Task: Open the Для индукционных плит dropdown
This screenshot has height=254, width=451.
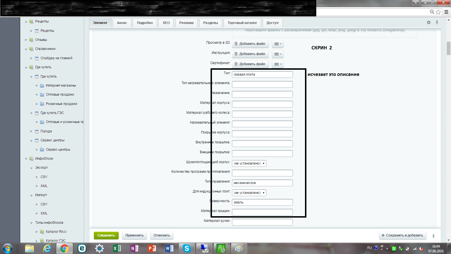Action: [x=249, y=193]
